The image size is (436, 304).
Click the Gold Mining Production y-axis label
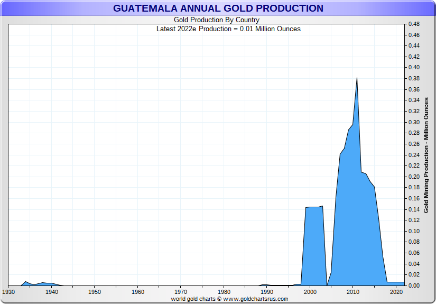pos(426,155)
